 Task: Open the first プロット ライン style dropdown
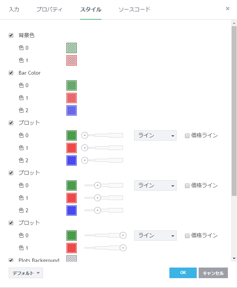[x=155, y=135]
